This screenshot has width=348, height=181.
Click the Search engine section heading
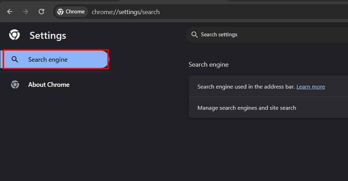pos(208,65)
